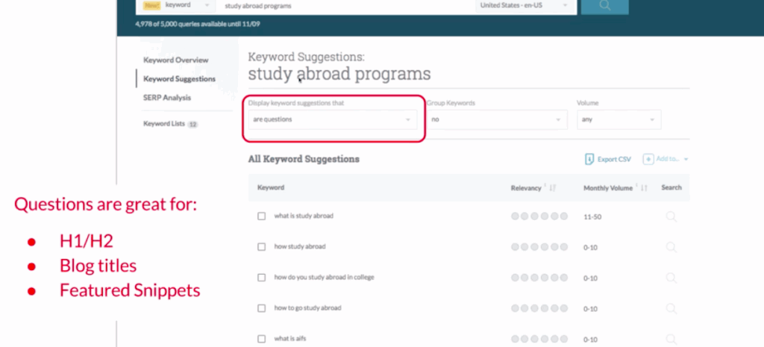The width and height of the screenshot is (764, 347).
Task: Expand the Group Keywords dropdown
Action: click(497, 119)
